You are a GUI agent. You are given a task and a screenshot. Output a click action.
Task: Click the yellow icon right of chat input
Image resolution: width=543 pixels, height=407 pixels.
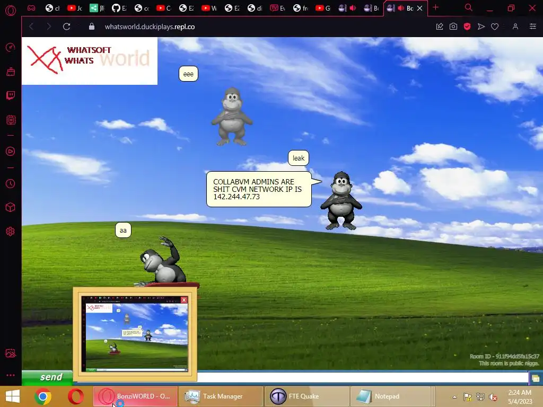point(536,378)
